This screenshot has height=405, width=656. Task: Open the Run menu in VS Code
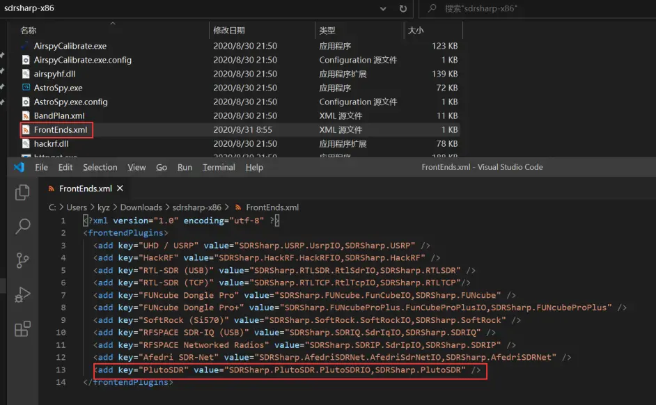[185, 167]
